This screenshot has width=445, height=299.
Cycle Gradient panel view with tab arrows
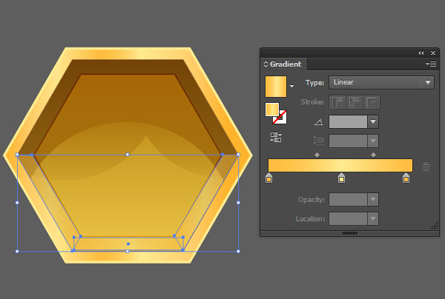266,64
